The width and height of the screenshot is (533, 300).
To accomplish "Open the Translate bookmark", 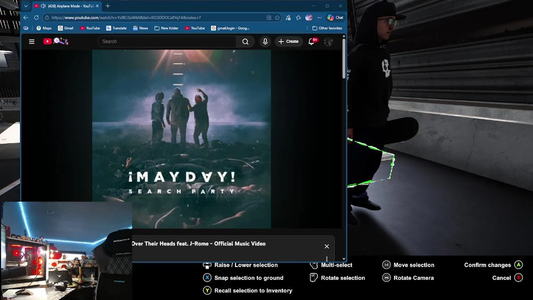I will coord(116,28).
